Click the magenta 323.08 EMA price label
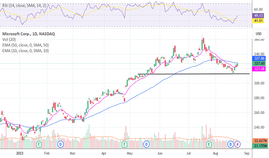 tap(259, 69)
